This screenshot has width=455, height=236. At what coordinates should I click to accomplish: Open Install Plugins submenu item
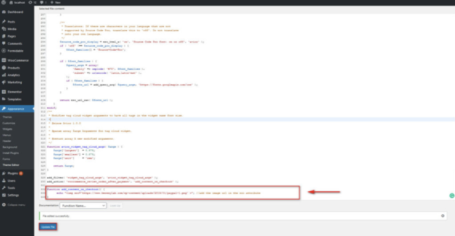pos(11,153)
